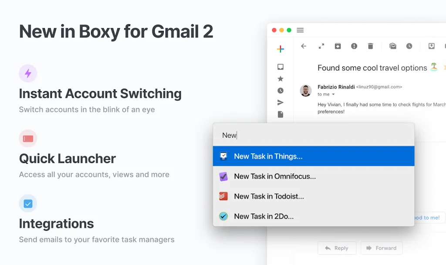Screen dimensions: 446x265
Task: Click the launcher search field containing "New"
Action: (x=314, y=135)
